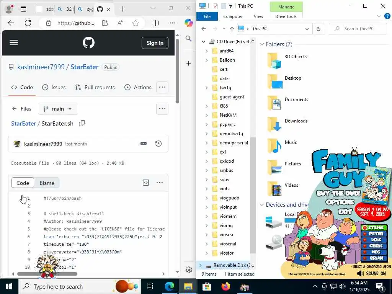Screen dimensions: 392x294
Task: Add a sidebar app with plus
Action: coord(189,64)
